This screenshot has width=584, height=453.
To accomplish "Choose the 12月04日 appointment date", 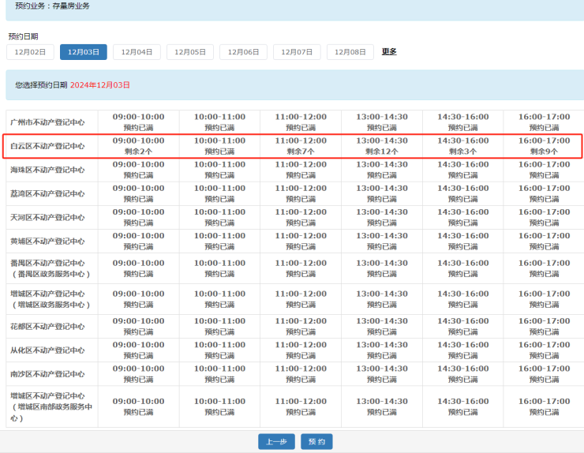I will [x=137, y=52].
